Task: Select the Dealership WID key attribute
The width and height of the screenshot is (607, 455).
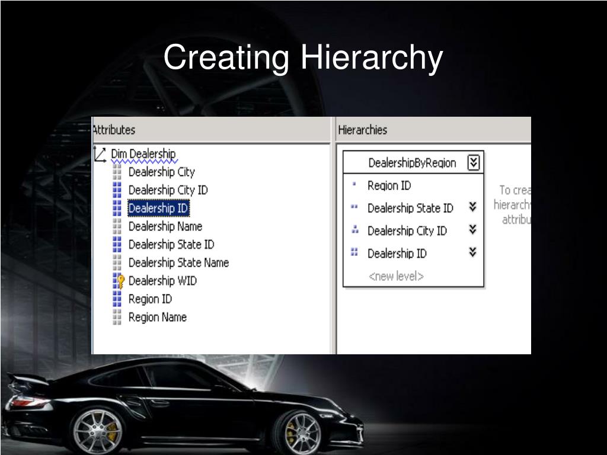Action: (162, 281)
